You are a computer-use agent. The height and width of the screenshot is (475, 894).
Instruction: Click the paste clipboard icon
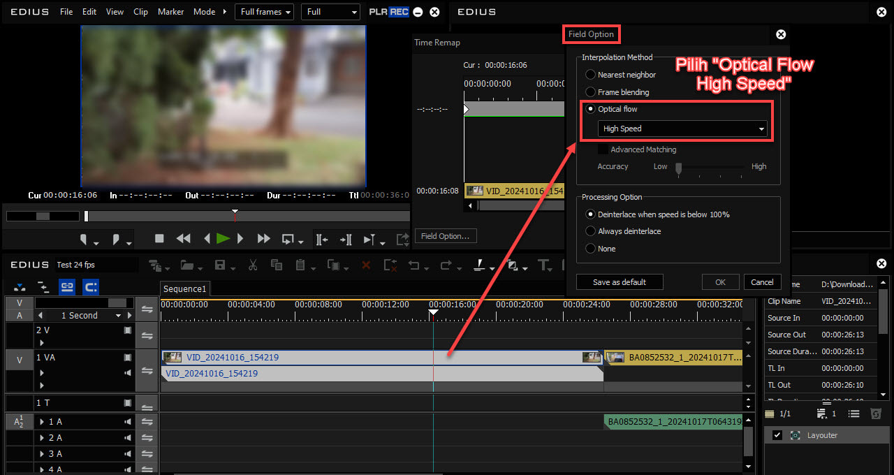300,265
